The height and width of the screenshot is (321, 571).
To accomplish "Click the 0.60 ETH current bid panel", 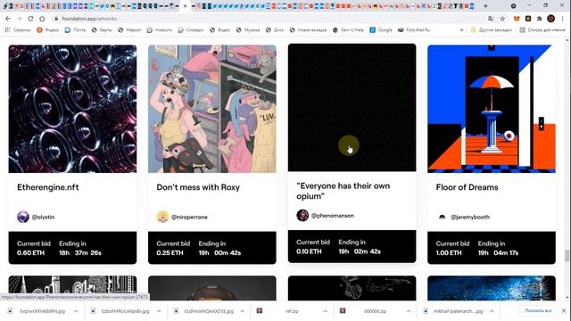I will (x=72, y=248).
